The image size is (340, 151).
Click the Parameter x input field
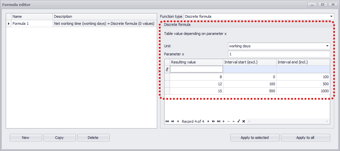[279, 54]
